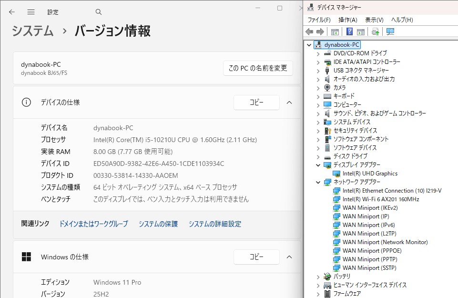This screenshot has height=298, width=458.
Task: Open the システムの保護 link
Action: click(158, 224)
